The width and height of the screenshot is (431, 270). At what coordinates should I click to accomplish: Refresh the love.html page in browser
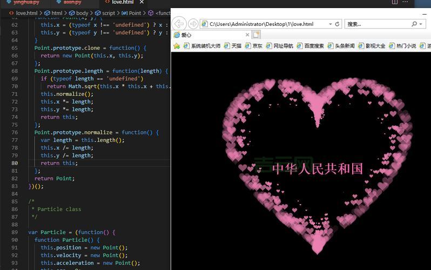[338, 24]
